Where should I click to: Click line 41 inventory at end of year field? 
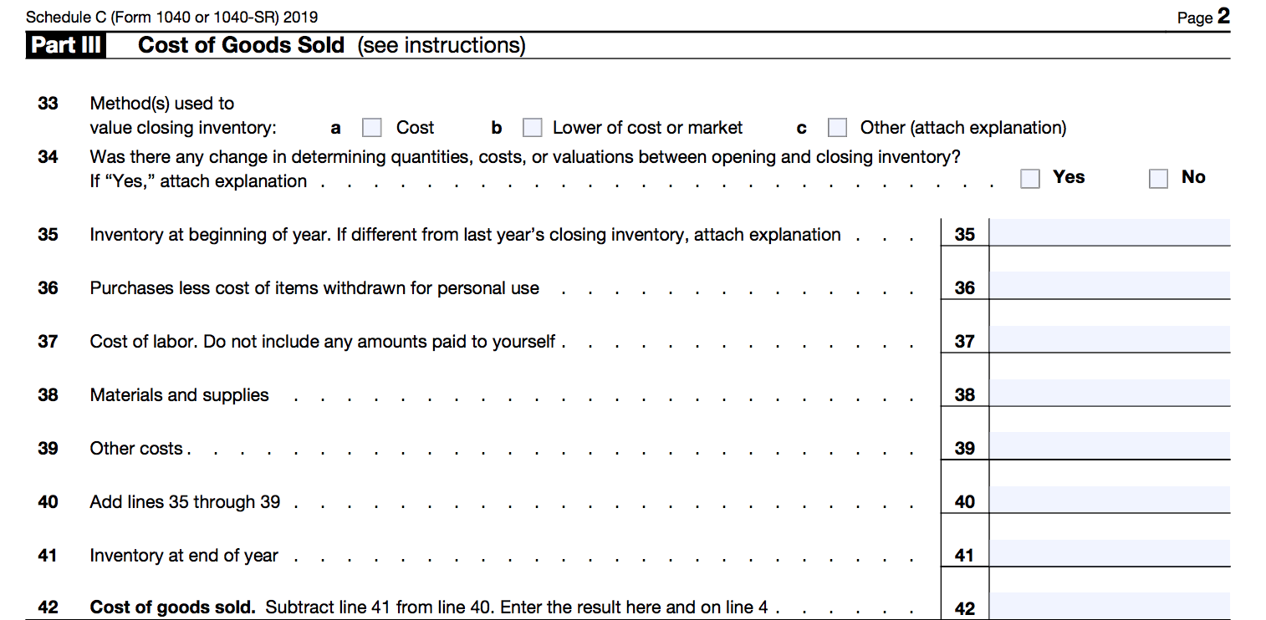pos(1109,553)
